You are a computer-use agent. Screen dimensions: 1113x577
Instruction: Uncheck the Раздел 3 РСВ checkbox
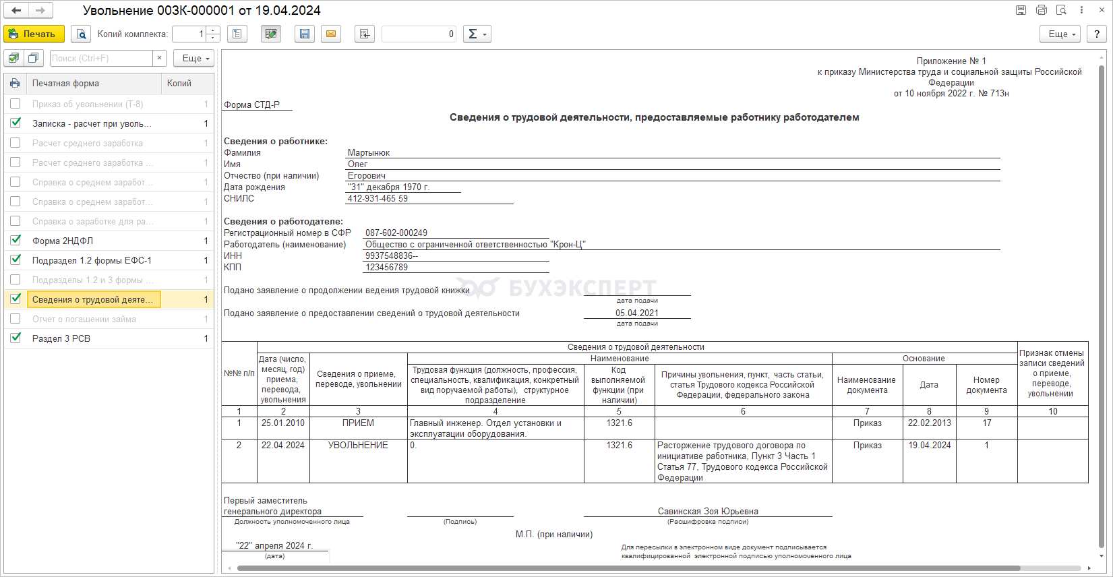click(16, 338)
